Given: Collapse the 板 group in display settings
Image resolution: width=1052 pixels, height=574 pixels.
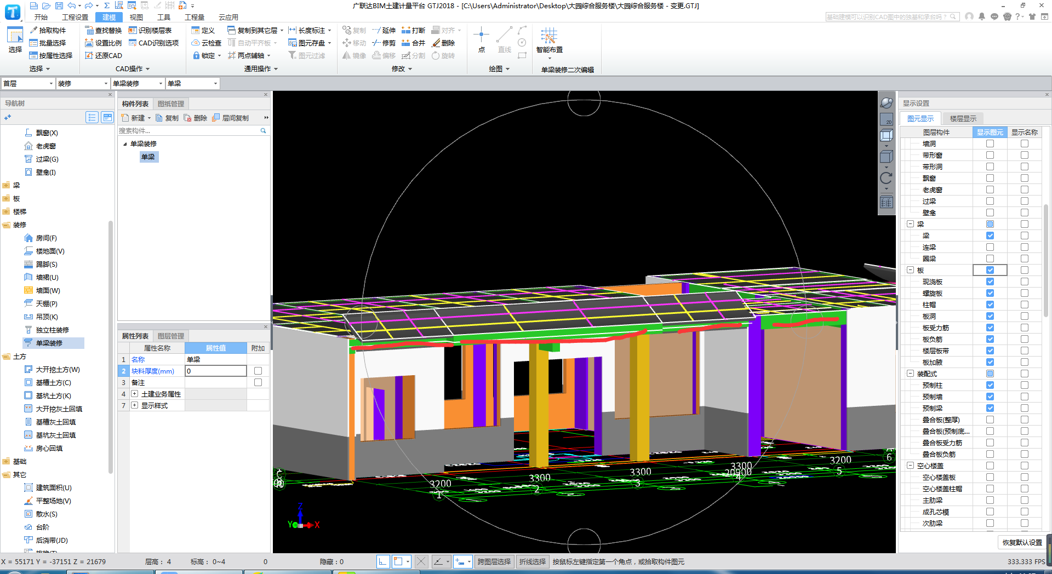Looking at the screenshot, I should click(x=910, y=270).
